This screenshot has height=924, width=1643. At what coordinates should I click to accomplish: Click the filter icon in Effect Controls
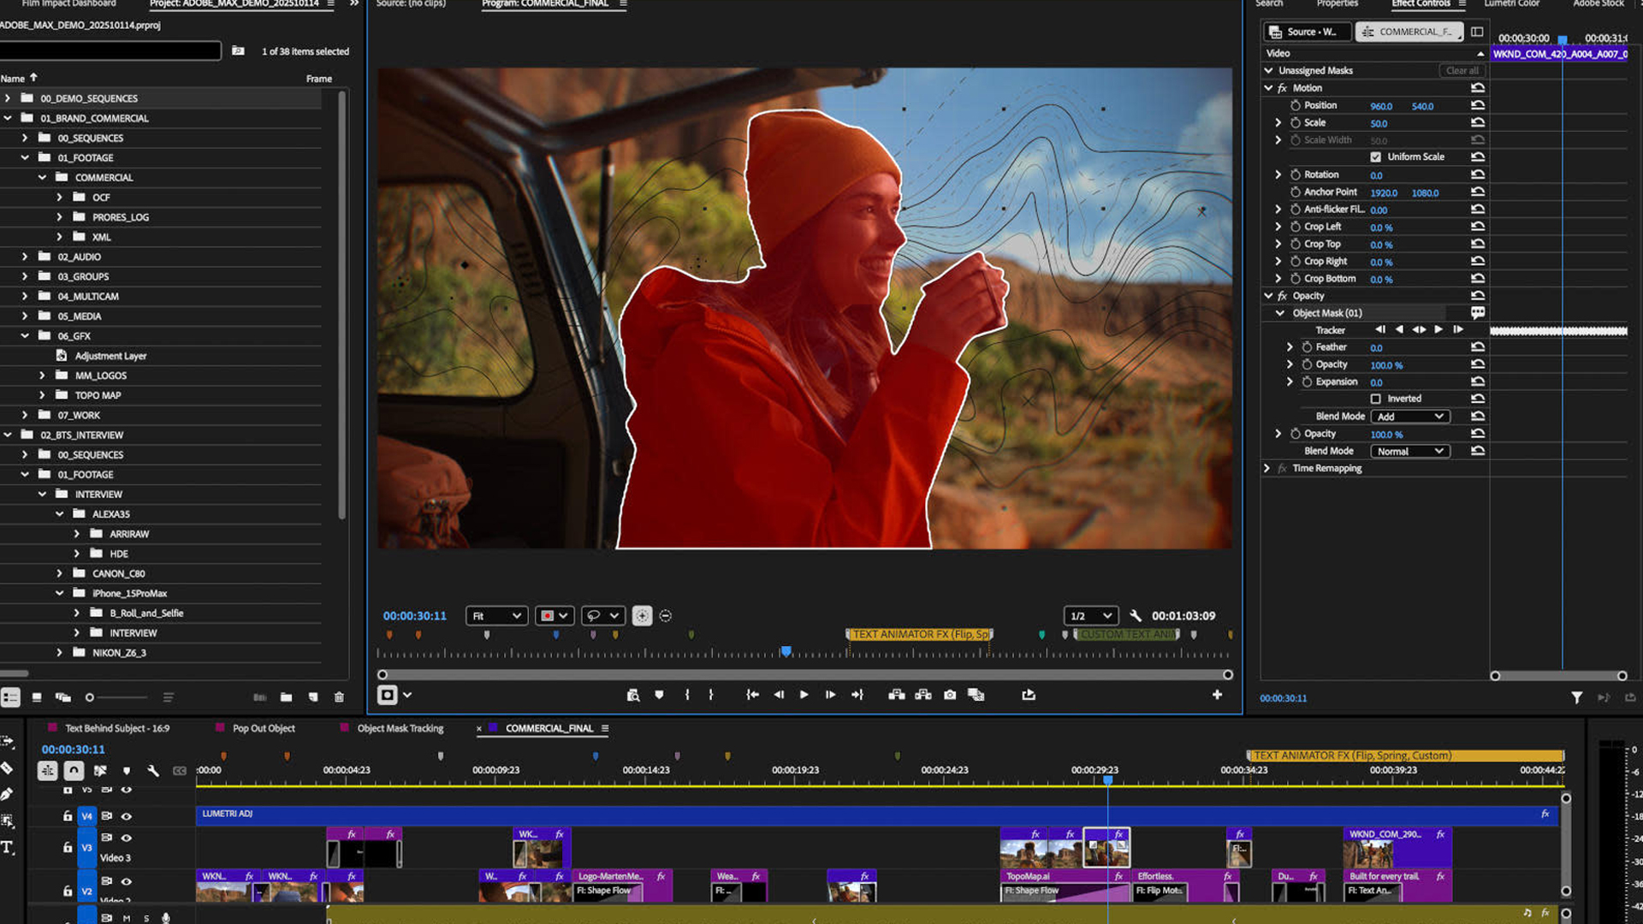coord(1576,698)
